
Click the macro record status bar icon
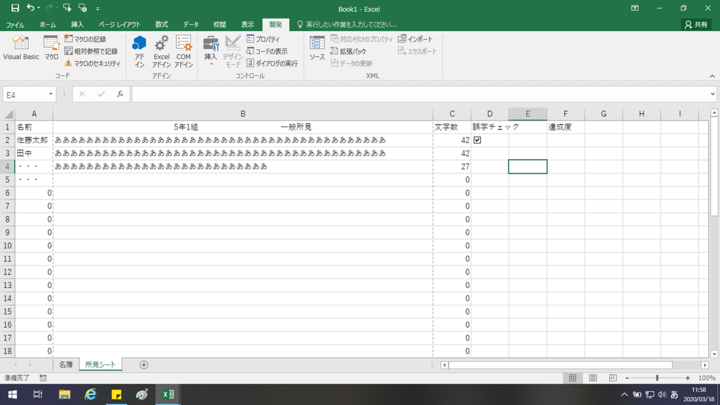coord(43,378)
